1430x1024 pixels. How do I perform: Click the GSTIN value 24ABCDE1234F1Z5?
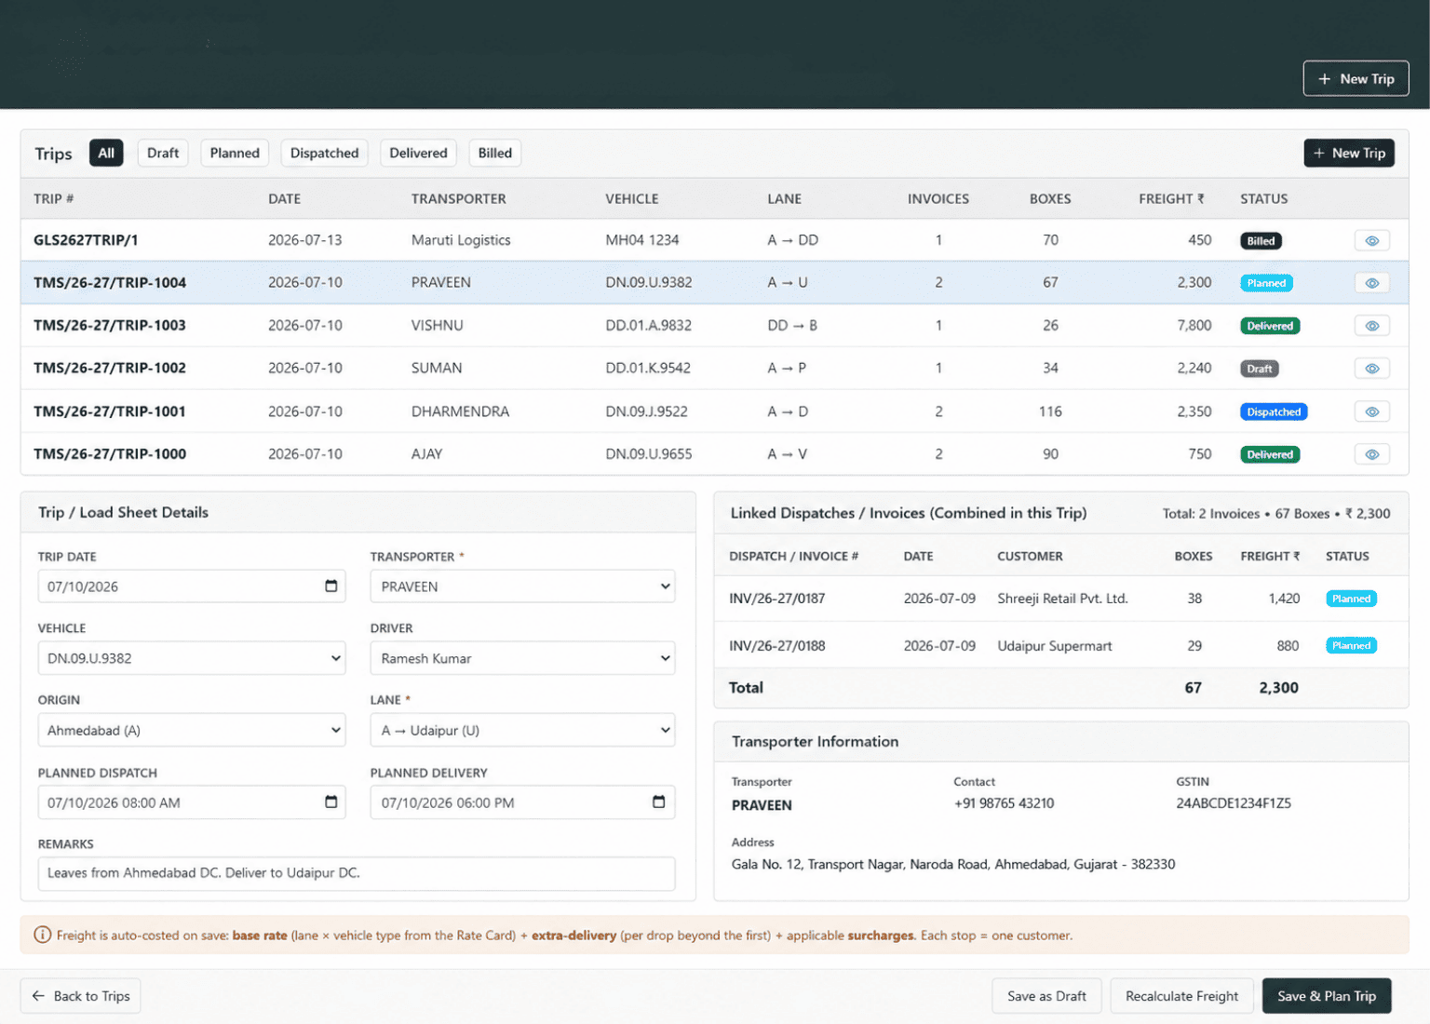click(1234, 803)
